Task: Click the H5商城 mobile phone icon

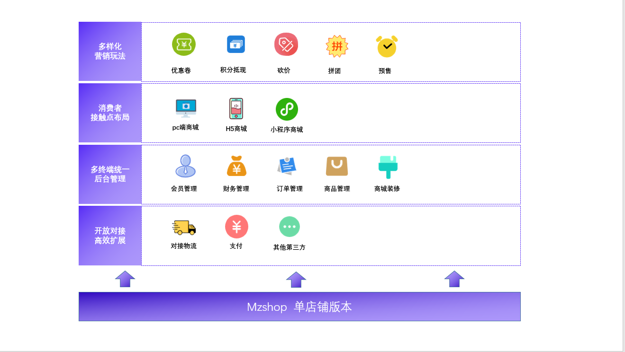Action: click(x=236, y=108)
